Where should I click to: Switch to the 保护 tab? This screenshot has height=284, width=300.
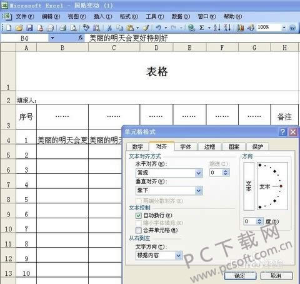click(257, 147)
